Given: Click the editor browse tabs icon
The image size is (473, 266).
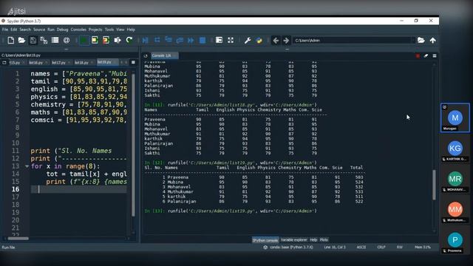Looking at the screenshot, I should pyautogui.click(x=4, y=63).
